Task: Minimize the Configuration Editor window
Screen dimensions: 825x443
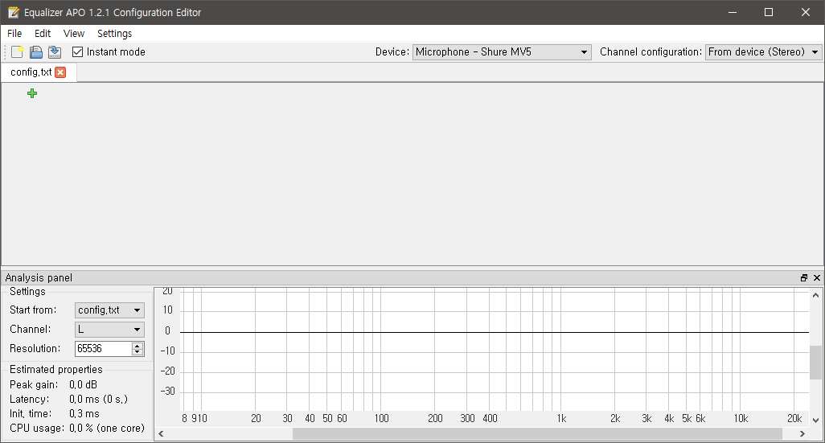Action: click(x=732, y=12)
